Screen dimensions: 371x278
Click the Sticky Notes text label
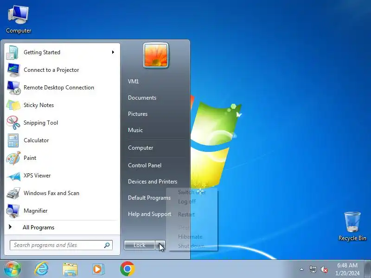pyautogui.click(x=39, y=105)
